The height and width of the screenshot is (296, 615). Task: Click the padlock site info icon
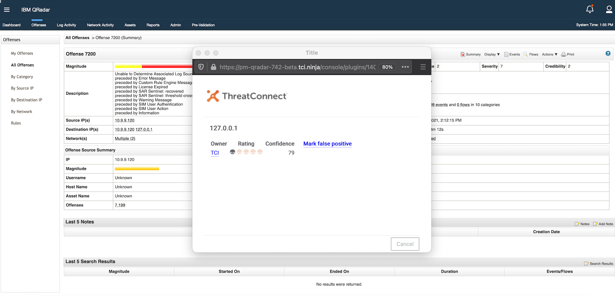(213, 67)
